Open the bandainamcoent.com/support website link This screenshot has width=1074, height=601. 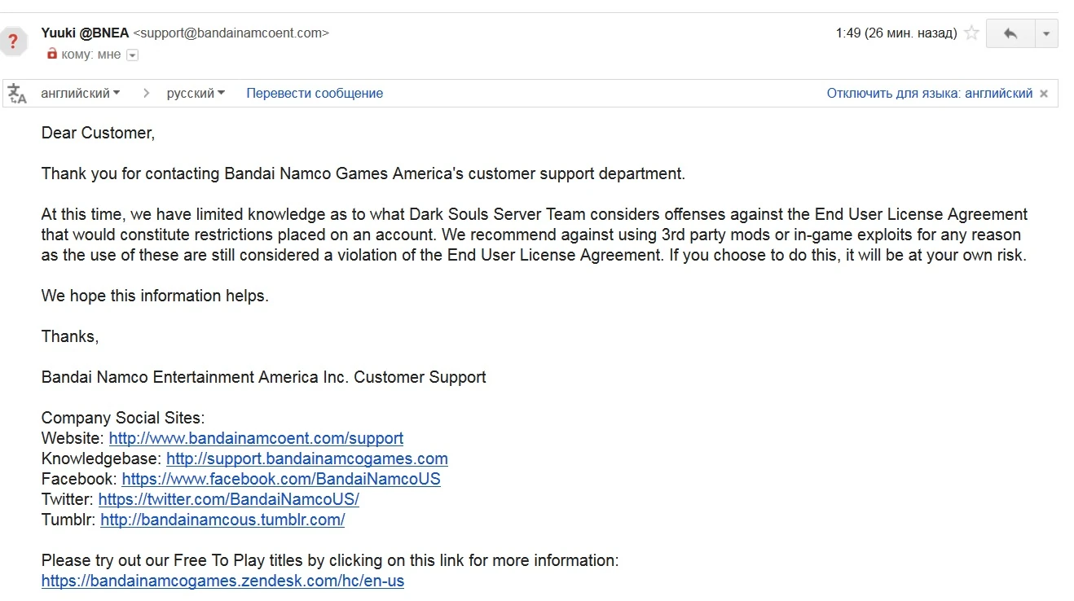tap(256, 438)
